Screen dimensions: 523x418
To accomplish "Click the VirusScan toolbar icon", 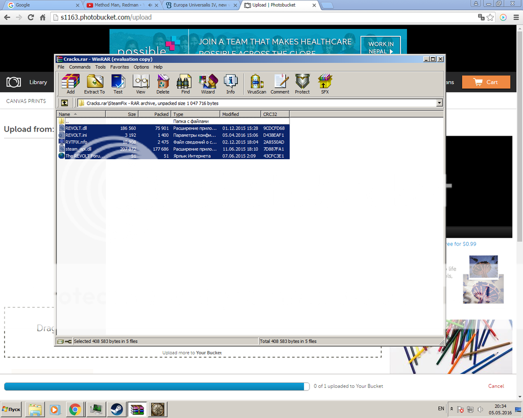I will (256, 83).
